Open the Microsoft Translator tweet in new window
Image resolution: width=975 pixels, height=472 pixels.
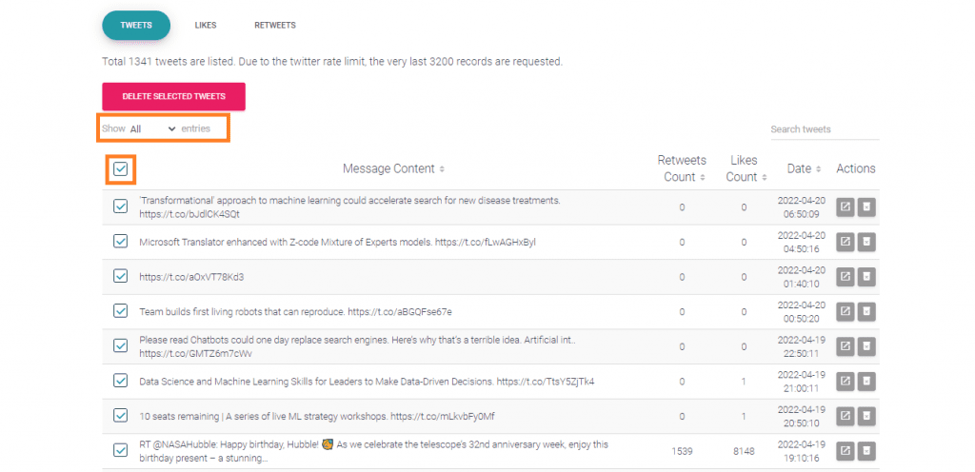(x=846, y=243)
